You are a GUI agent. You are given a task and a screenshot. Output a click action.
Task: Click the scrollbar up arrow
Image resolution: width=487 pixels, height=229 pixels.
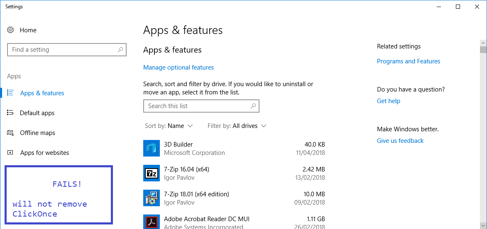click(483, 43)
